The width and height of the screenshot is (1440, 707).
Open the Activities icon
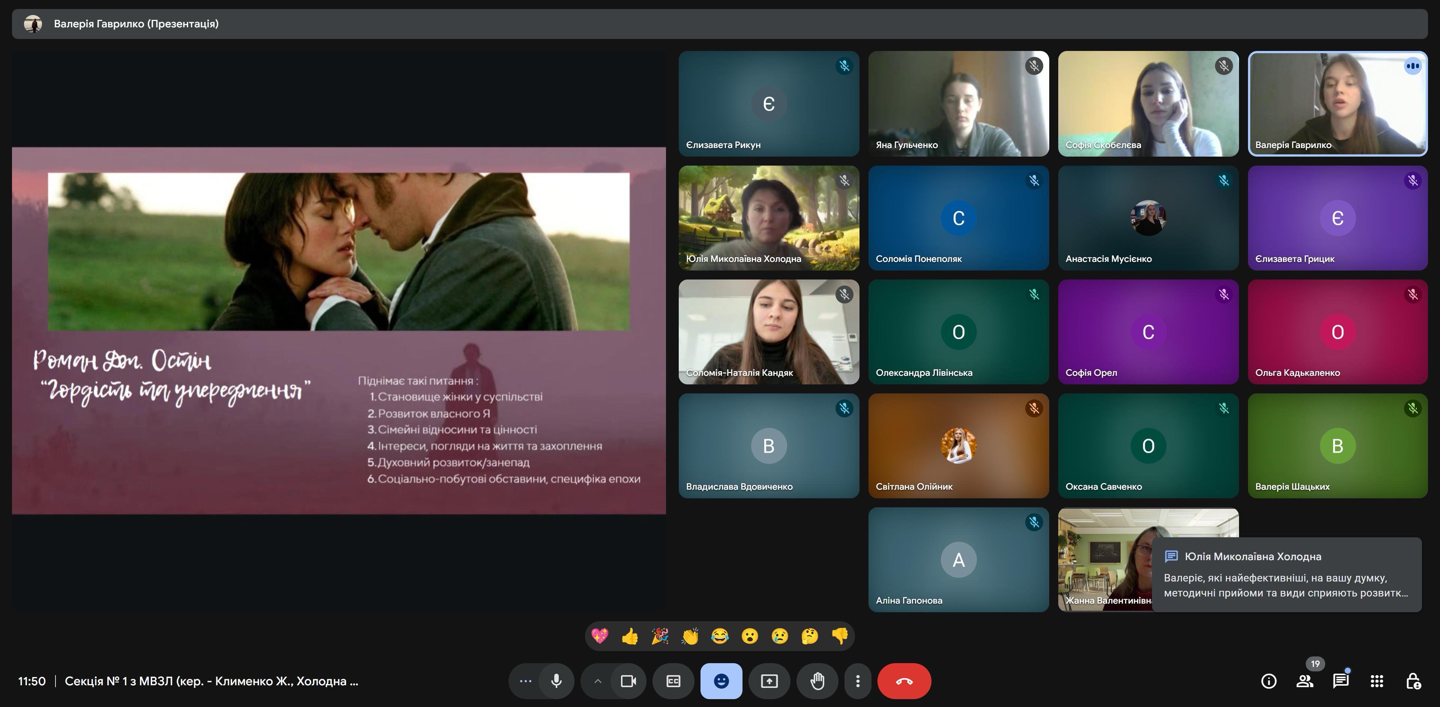click(1377, 681)
